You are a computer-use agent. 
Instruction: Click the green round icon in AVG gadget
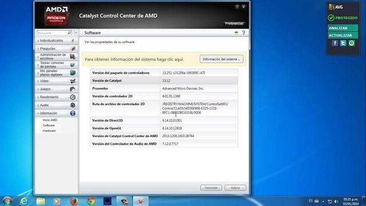click(352, 43)
